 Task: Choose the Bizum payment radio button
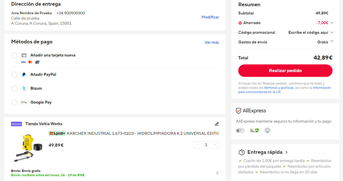click(x=14, y=89)
